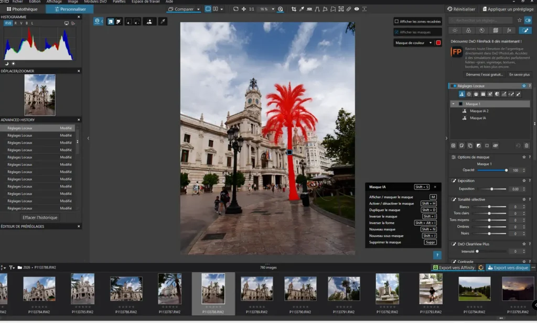The width and height of the screenshot is (537, 323).
Task: Click Export vers disque button
Action: click(x=508, y=268)
